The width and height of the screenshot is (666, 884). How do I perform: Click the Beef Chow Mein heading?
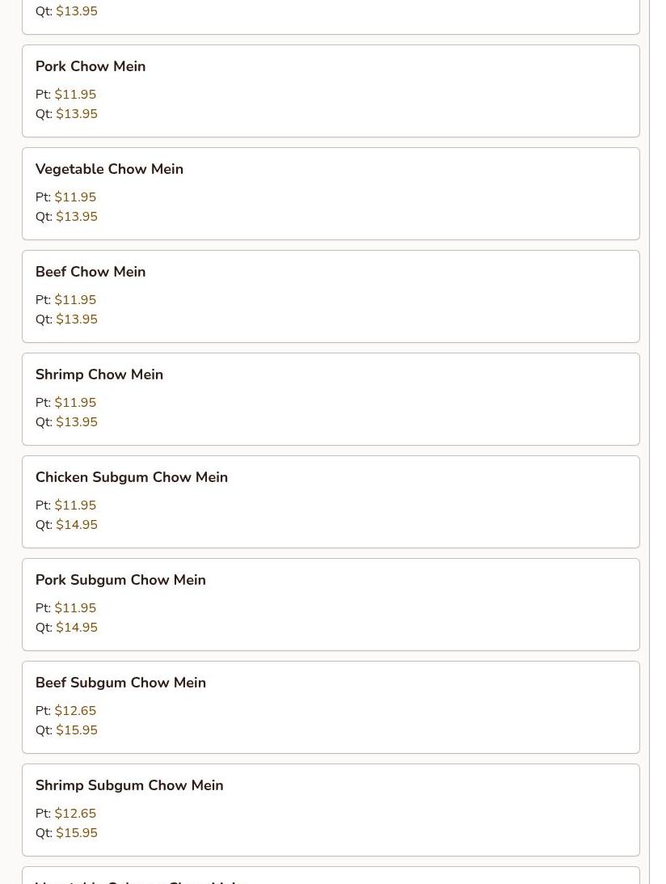(91, 272)
